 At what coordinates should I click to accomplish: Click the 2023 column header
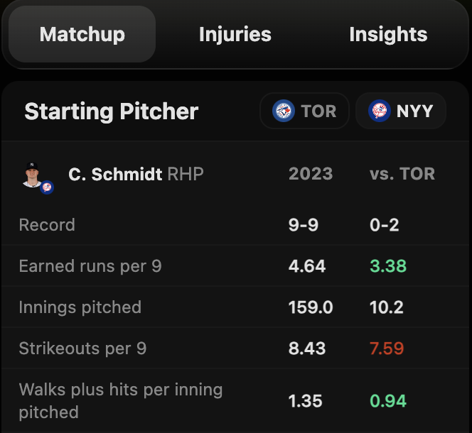click(311, 174)
